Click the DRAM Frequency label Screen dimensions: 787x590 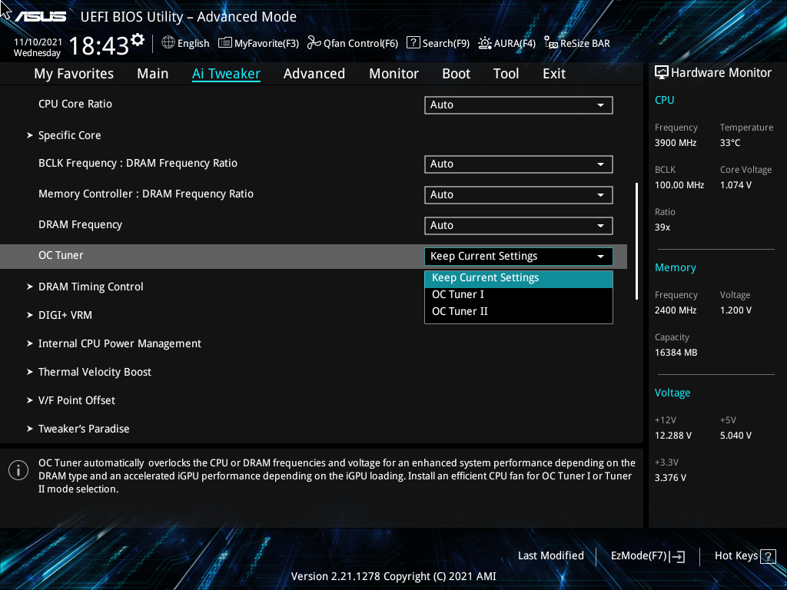click(x=80, y=225)
